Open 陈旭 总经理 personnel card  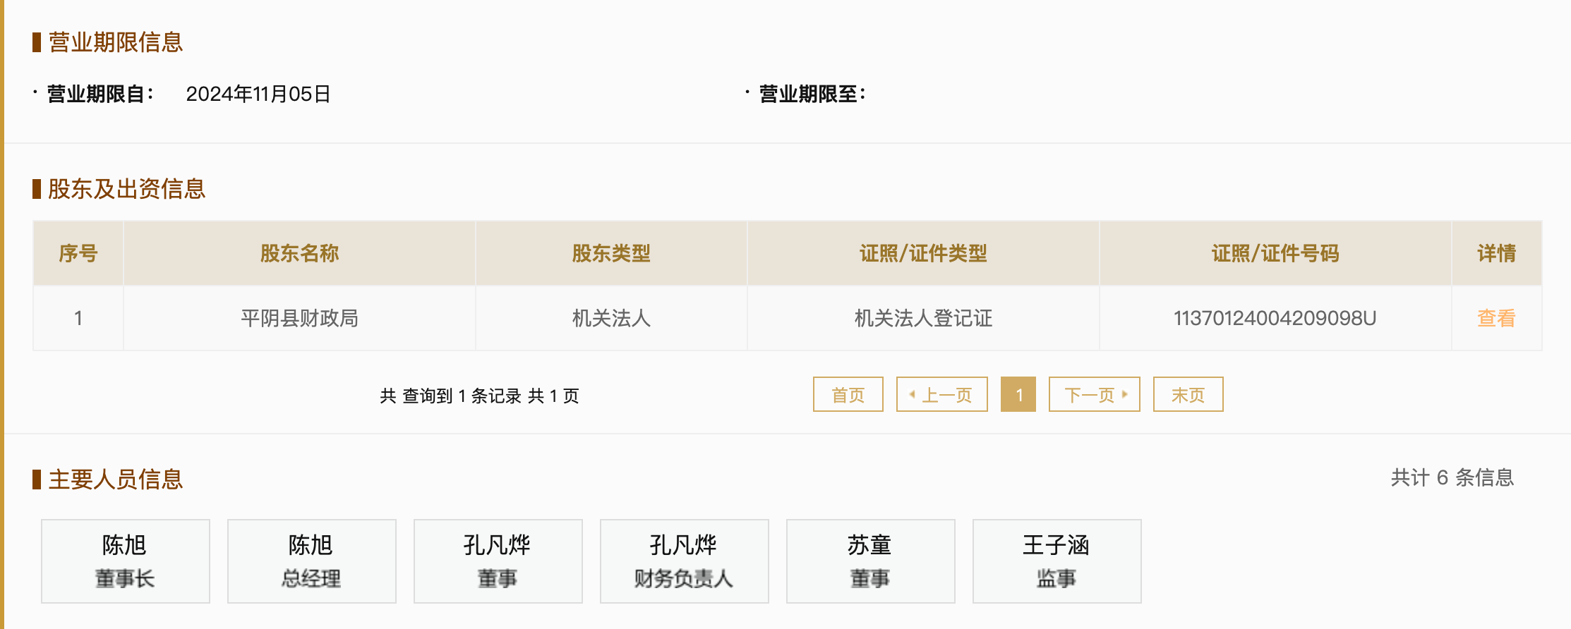[311, 561]
